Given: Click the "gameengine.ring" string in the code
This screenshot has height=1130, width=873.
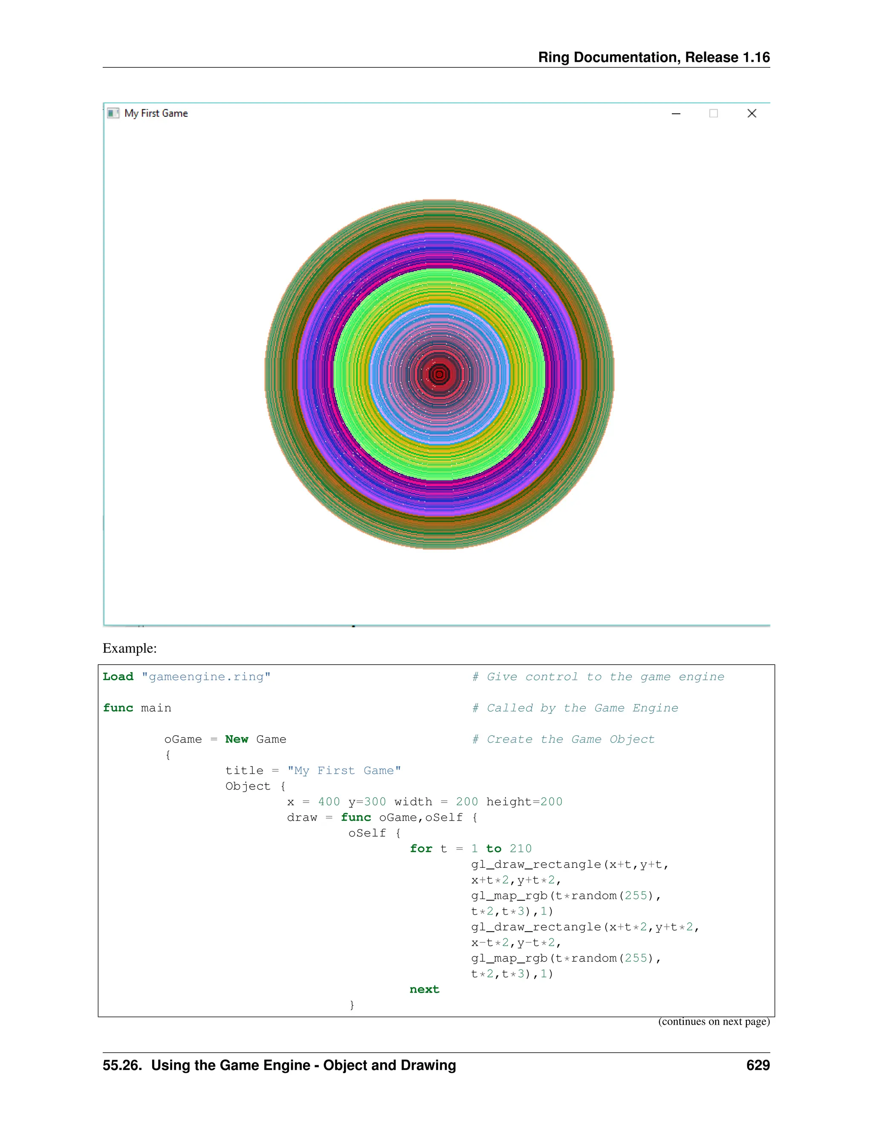Looking at the screenshot, I should pyautogui.click(x=206, y=677).
